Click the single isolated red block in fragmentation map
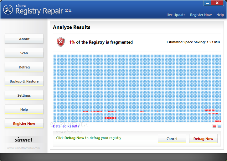 (157, 112)
